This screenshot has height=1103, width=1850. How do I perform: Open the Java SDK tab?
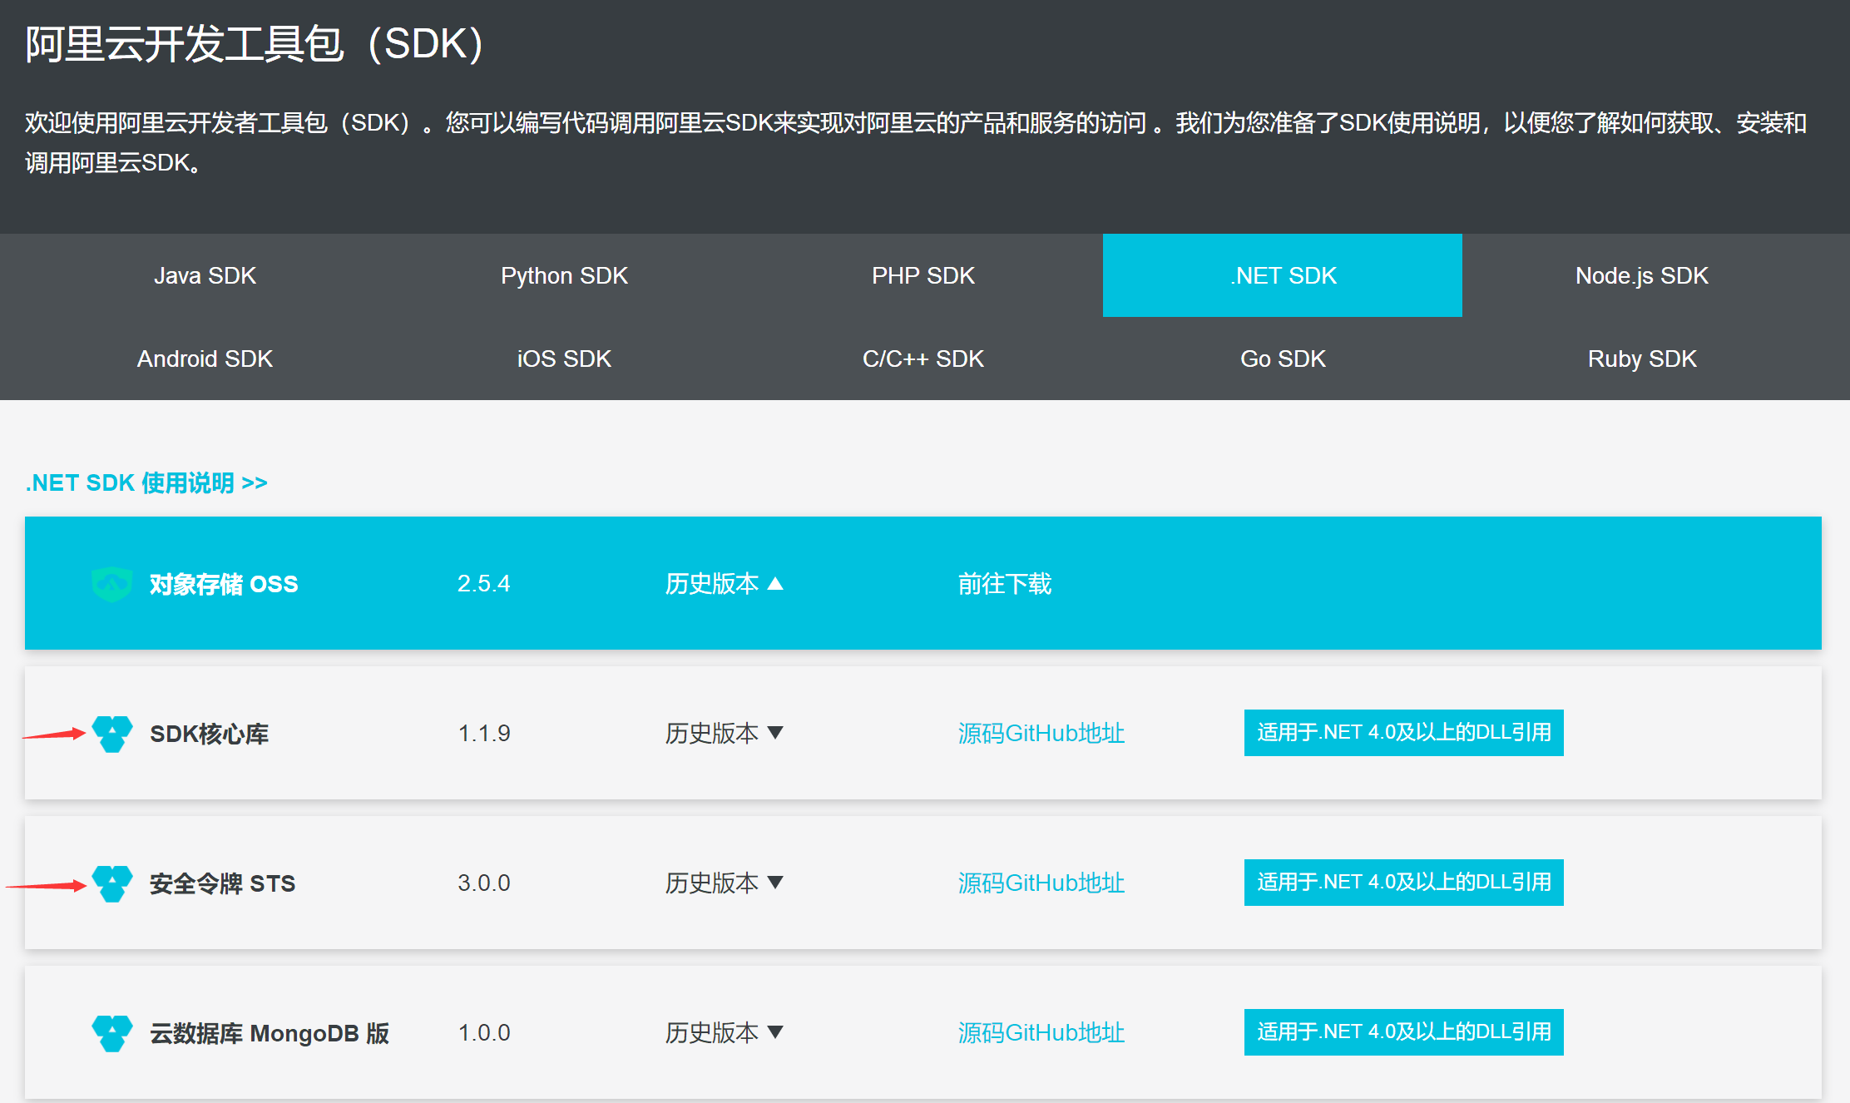pyautogui.click(x=205, y=275)
